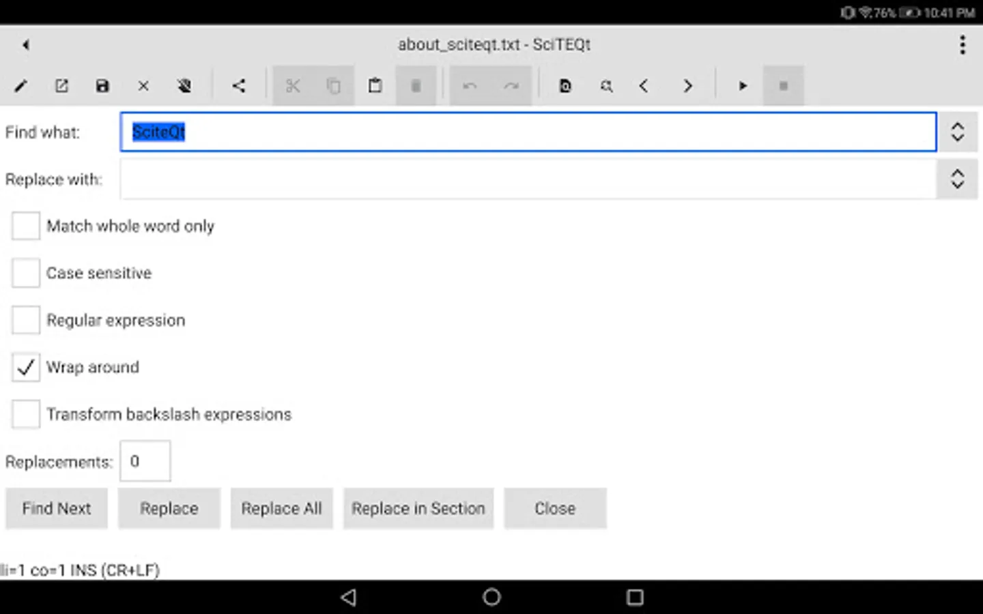Click the Replacements count field
The width and height of the screenshot is (983, 614).
click(x=145, y=461)
